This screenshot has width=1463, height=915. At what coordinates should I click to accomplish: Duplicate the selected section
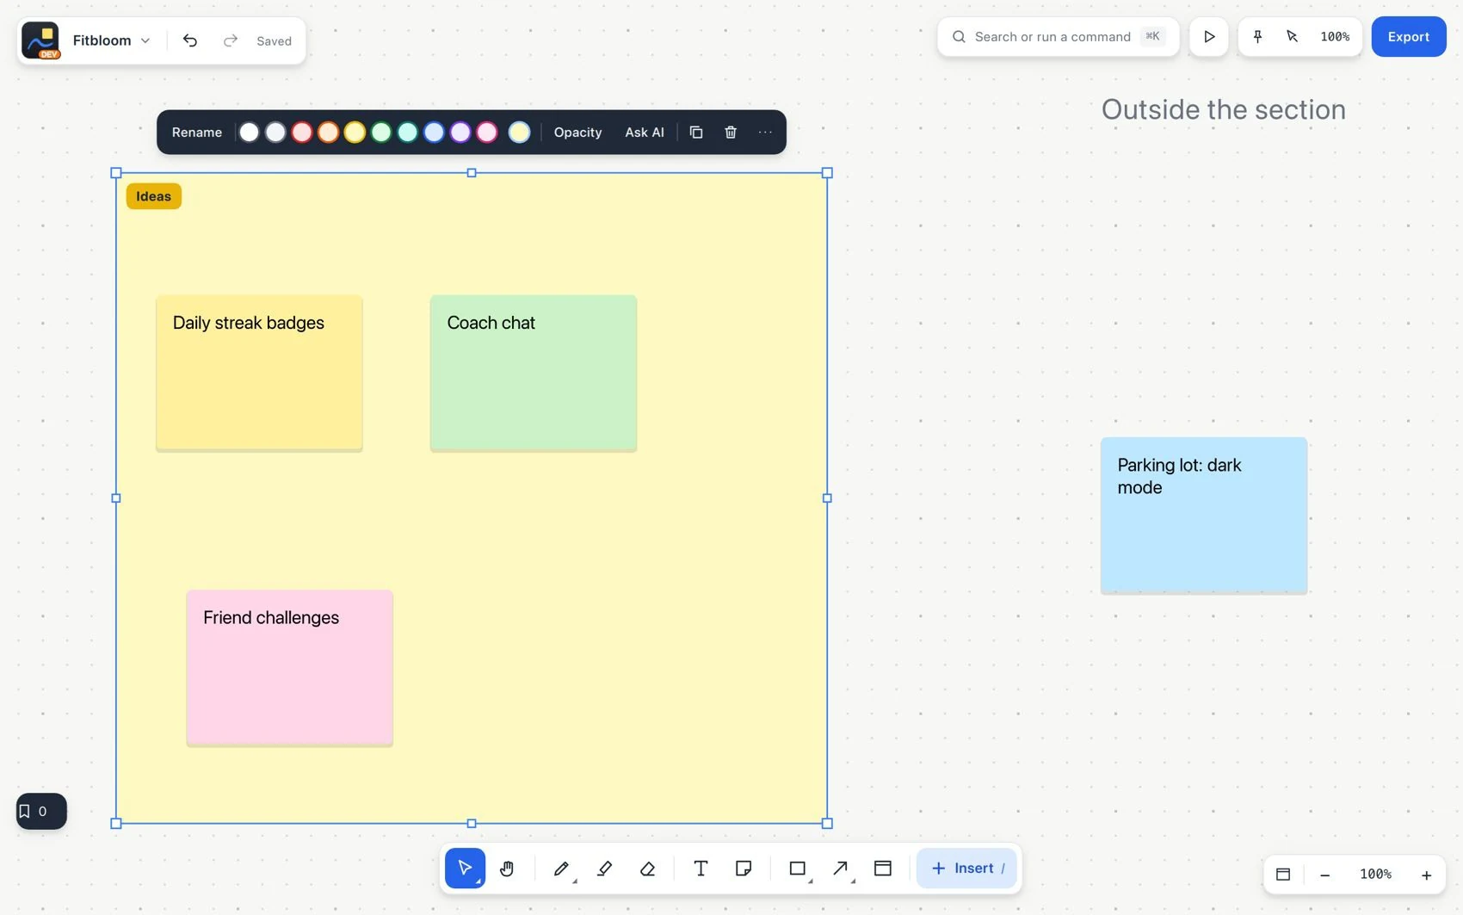point(696,132)
